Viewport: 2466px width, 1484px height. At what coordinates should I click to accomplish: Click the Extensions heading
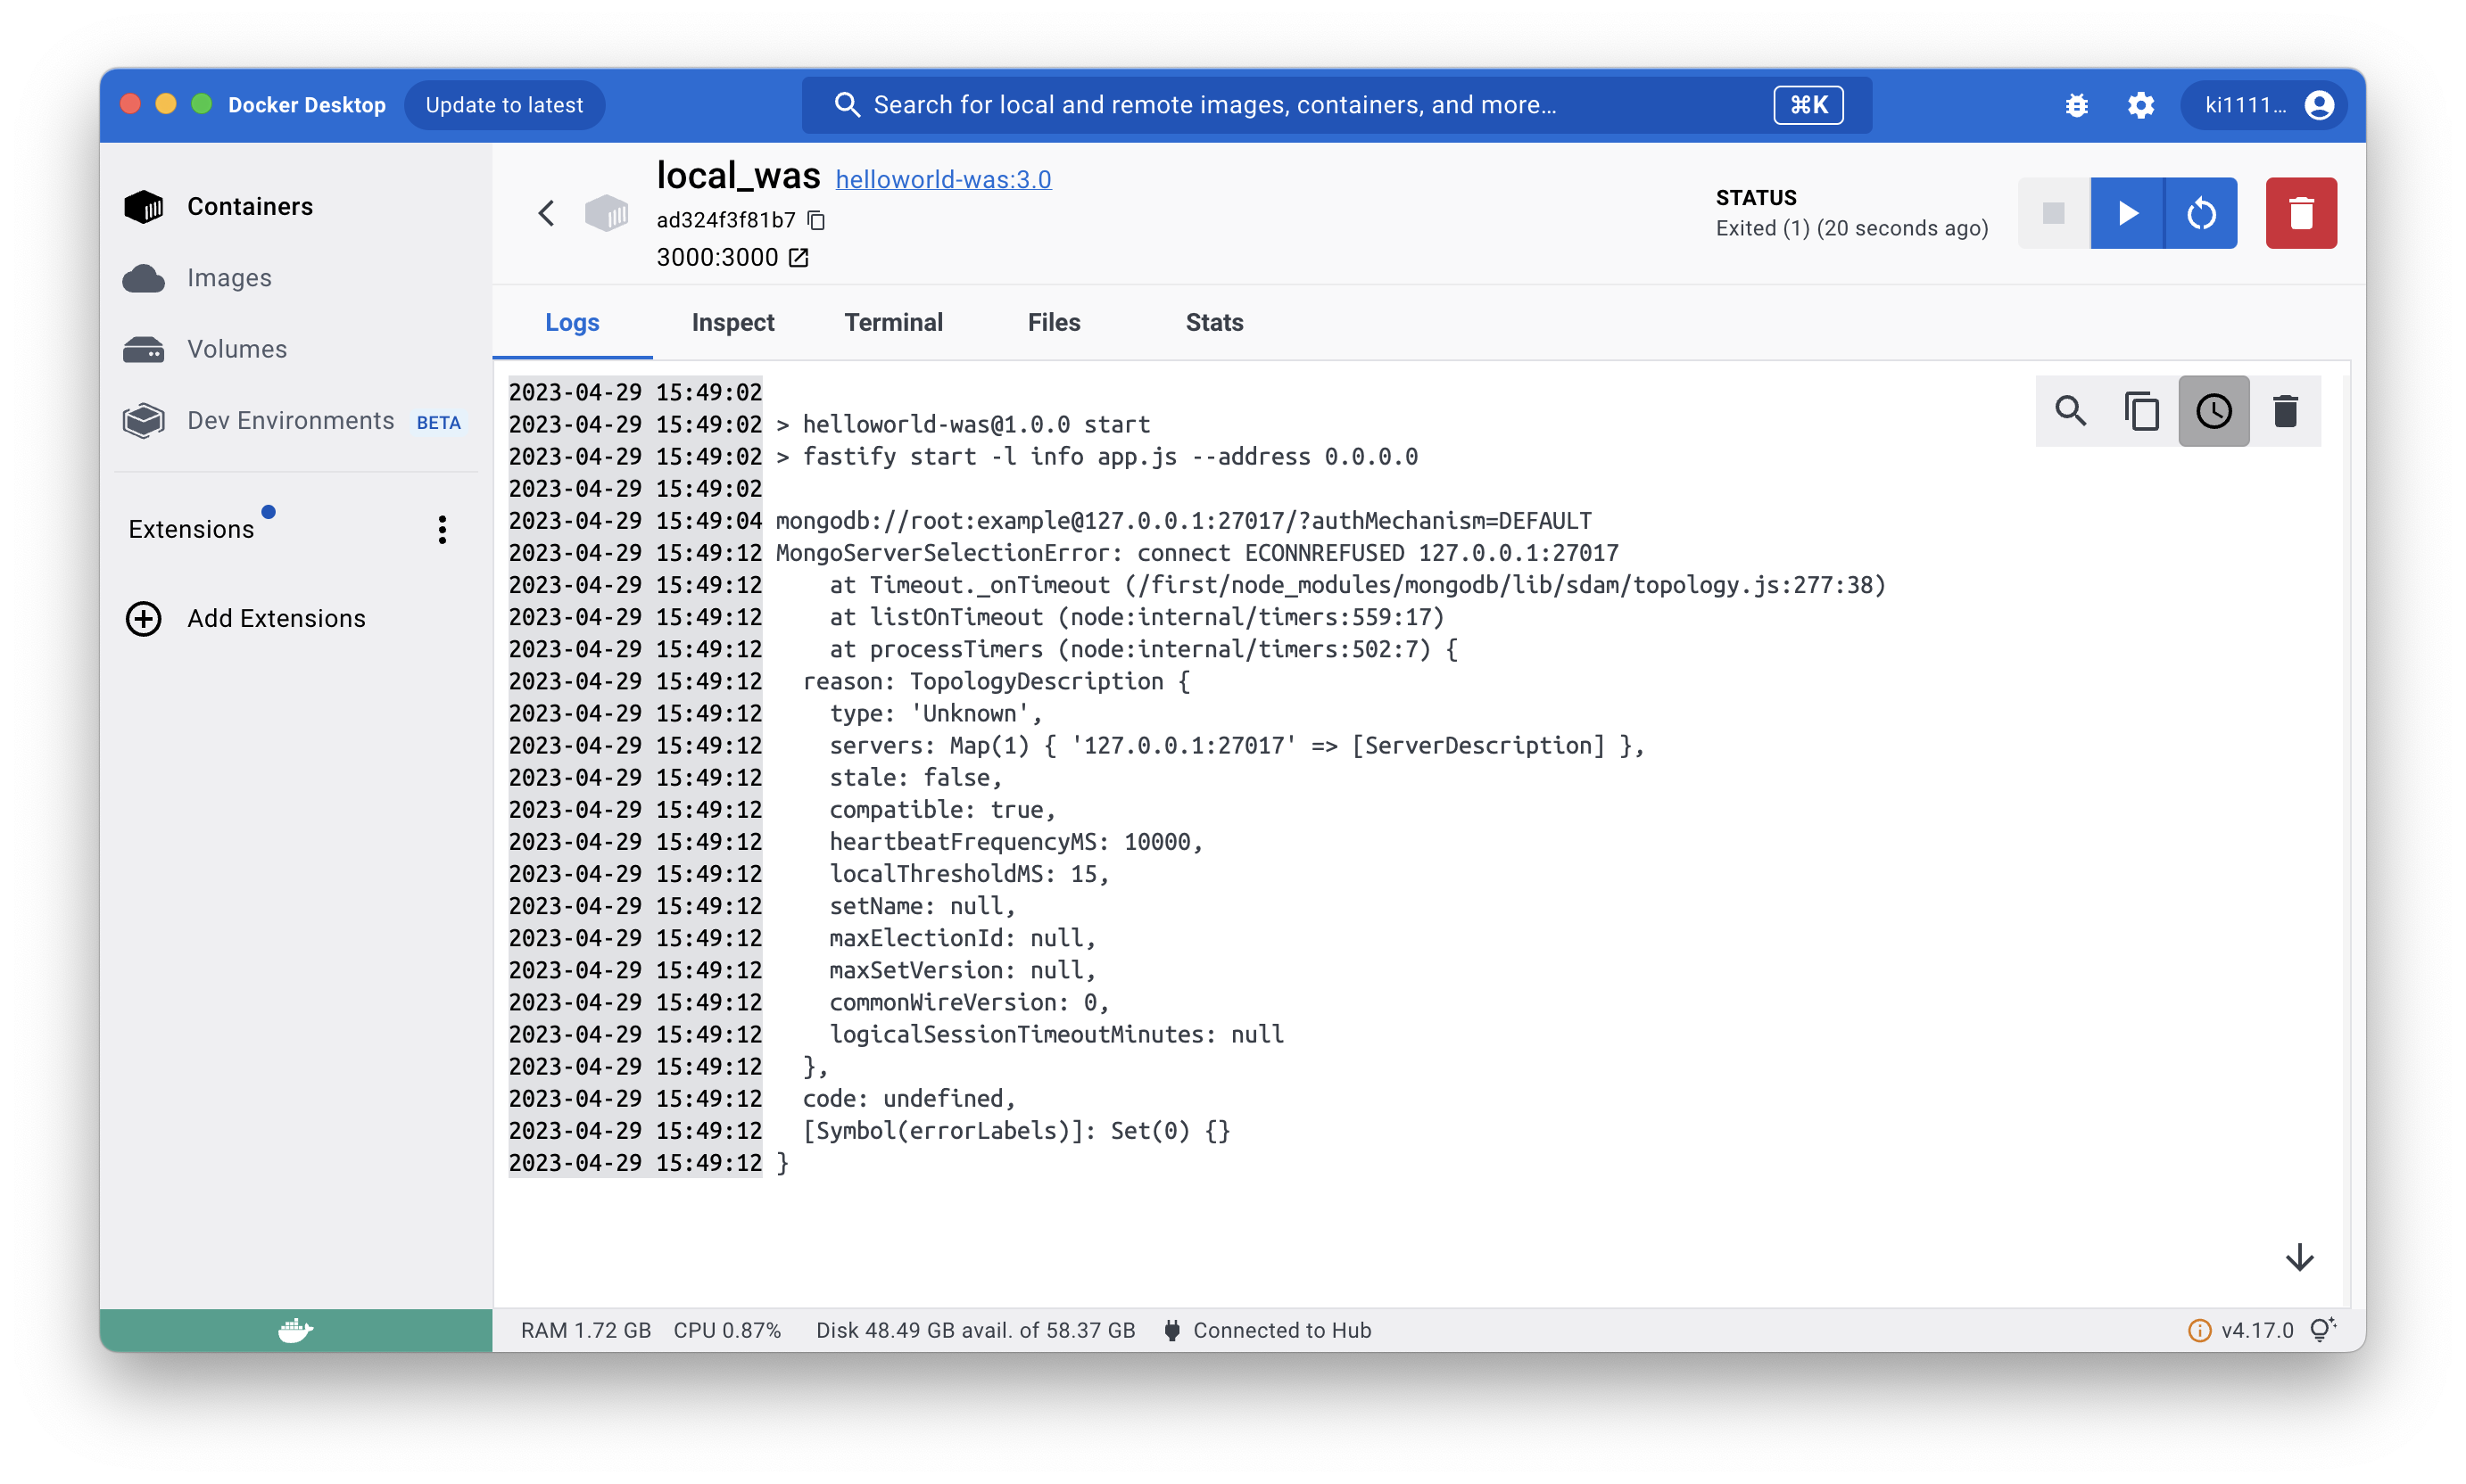(191, 529)
